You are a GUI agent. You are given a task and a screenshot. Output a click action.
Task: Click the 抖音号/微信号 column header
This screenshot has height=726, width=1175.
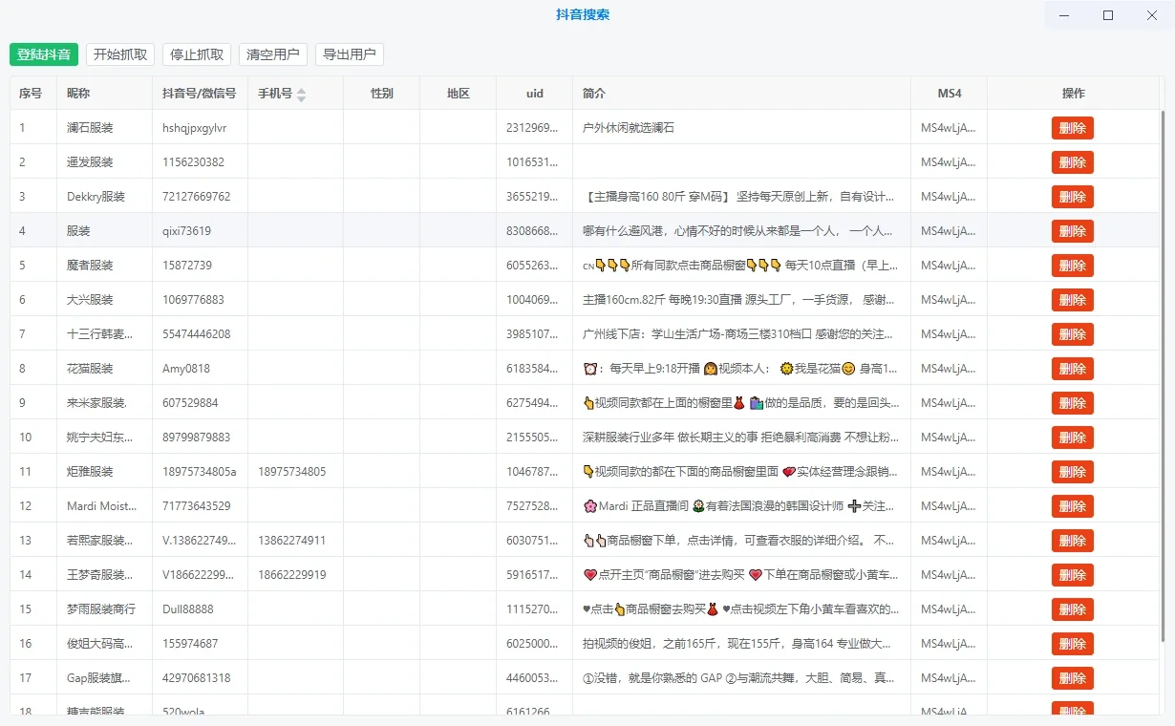pyautogui.click(x=200, y=94)
